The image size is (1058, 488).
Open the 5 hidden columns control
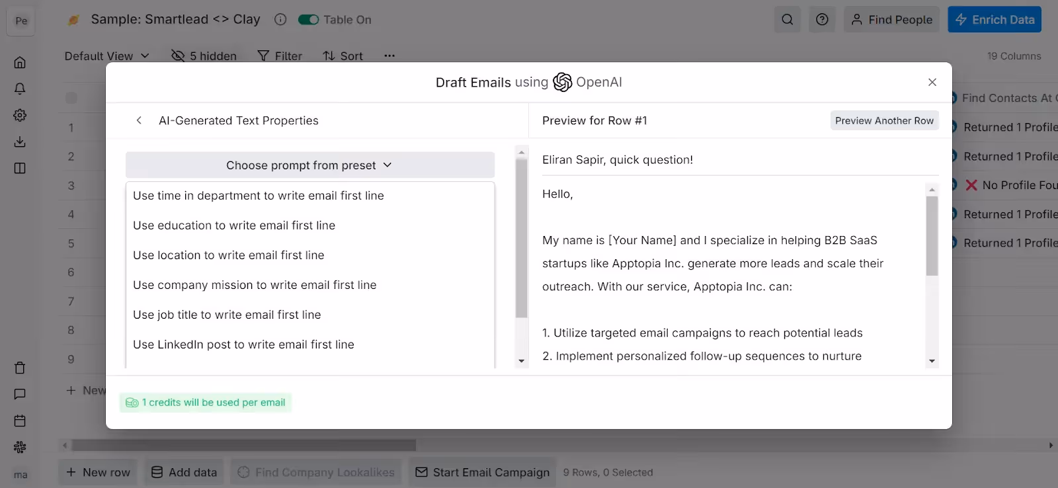pyautogui.click(x=204, y=56)
